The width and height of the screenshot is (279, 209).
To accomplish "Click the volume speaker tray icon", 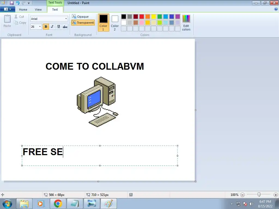I will pos(251,204).
